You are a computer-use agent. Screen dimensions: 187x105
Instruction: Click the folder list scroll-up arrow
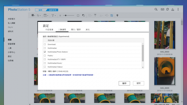[143, 44]
